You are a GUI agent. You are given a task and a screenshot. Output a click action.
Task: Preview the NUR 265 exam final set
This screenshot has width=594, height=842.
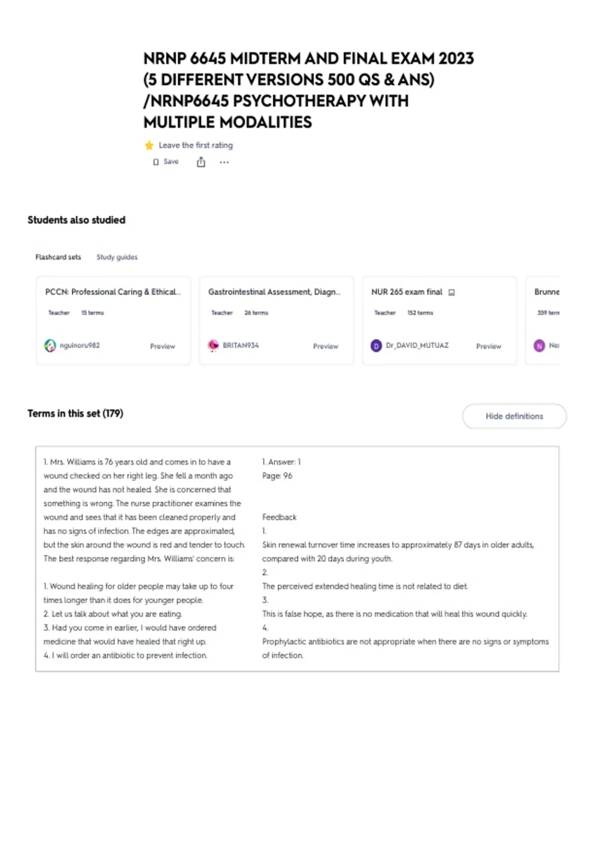pyautogui.click(x=489, y=346)
